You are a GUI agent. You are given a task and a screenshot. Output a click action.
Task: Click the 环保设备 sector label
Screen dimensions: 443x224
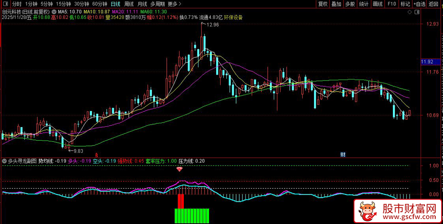pyautogui.click(x=233, y=18)
